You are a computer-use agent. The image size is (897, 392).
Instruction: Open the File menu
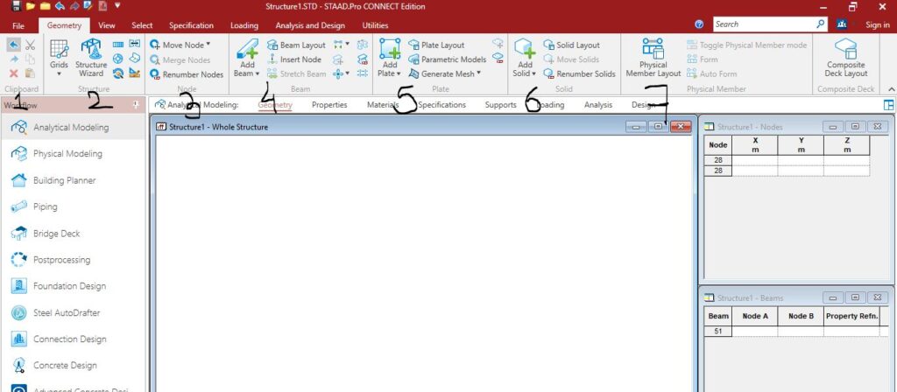coord(18,25)
